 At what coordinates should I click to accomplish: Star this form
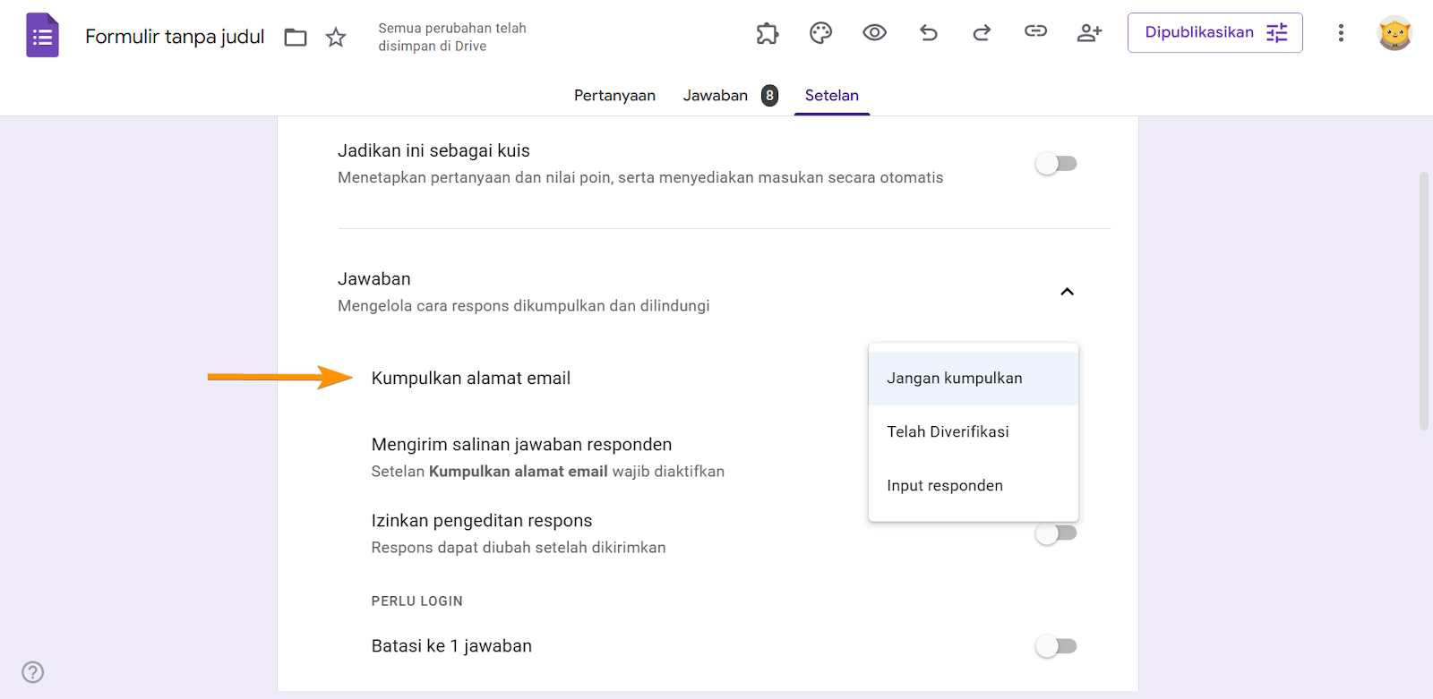coord(336,37)
